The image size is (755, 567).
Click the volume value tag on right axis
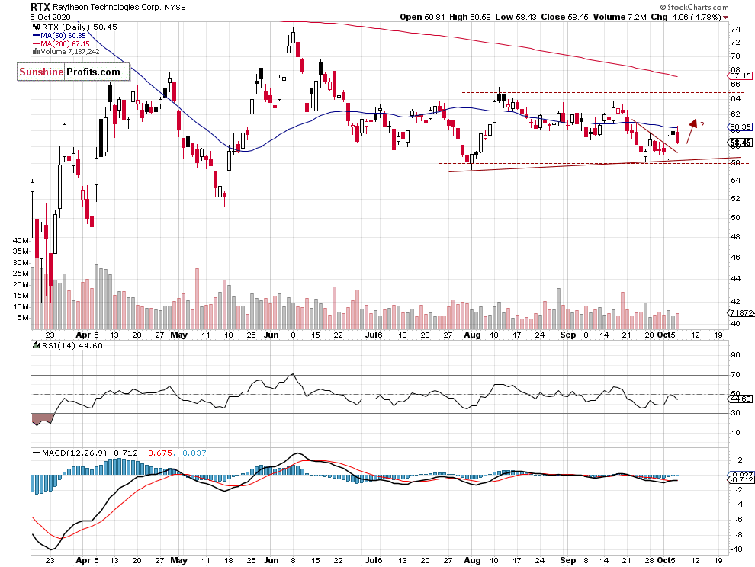[x=741, y=313]
